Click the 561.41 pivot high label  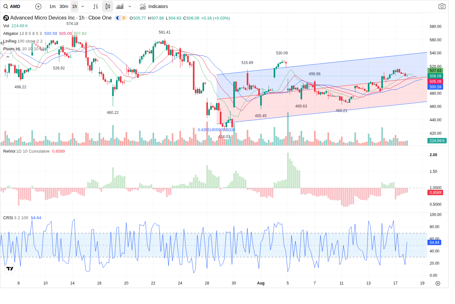(165, 32)
